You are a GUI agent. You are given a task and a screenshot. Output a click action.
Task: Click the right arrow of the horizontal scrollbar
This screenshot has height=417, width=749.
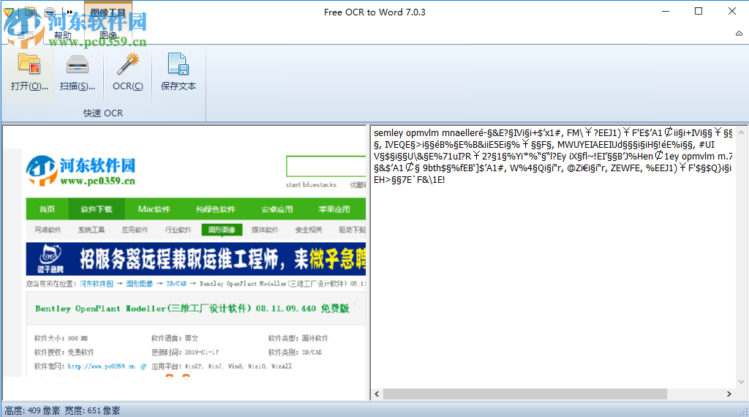729,394
